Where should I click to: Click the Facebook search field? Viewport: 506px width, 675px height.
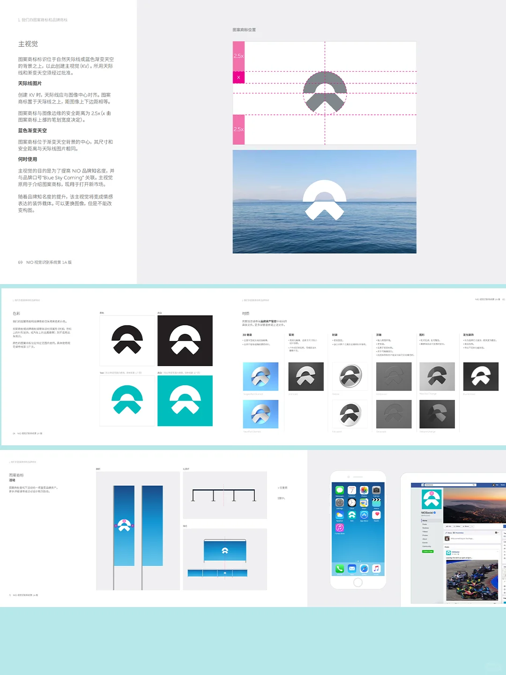coord(451,485)
